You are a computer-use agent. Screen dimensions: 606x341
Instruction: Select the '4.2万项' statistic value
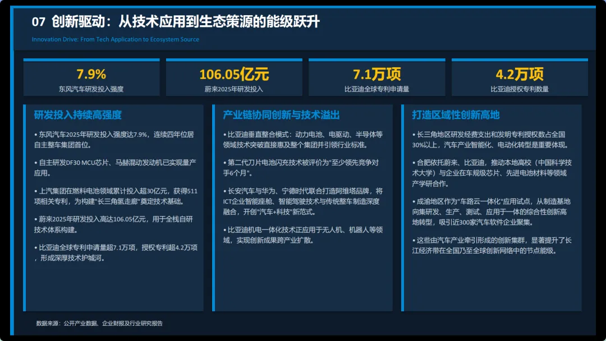pos(520,74)
